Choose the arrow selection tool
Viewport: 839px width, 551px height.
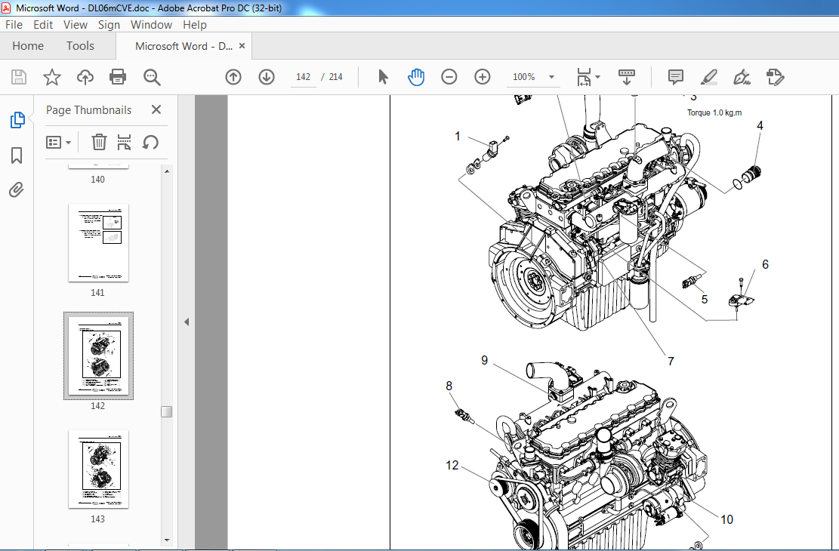[x=383, y=77]
